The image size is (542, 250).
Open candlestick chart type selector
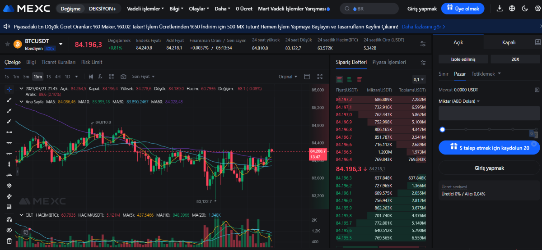(x=91, y=77)
